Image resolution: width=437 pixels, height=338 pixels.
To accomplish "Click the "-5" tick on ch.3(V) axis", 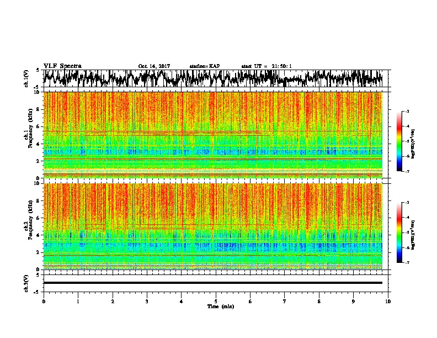I will pyautogui.click(x=36, y=292).
